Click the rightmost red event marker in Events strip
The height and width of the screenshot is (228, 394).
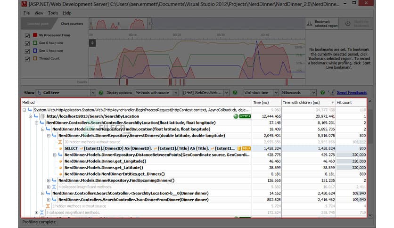coord(287,82)
